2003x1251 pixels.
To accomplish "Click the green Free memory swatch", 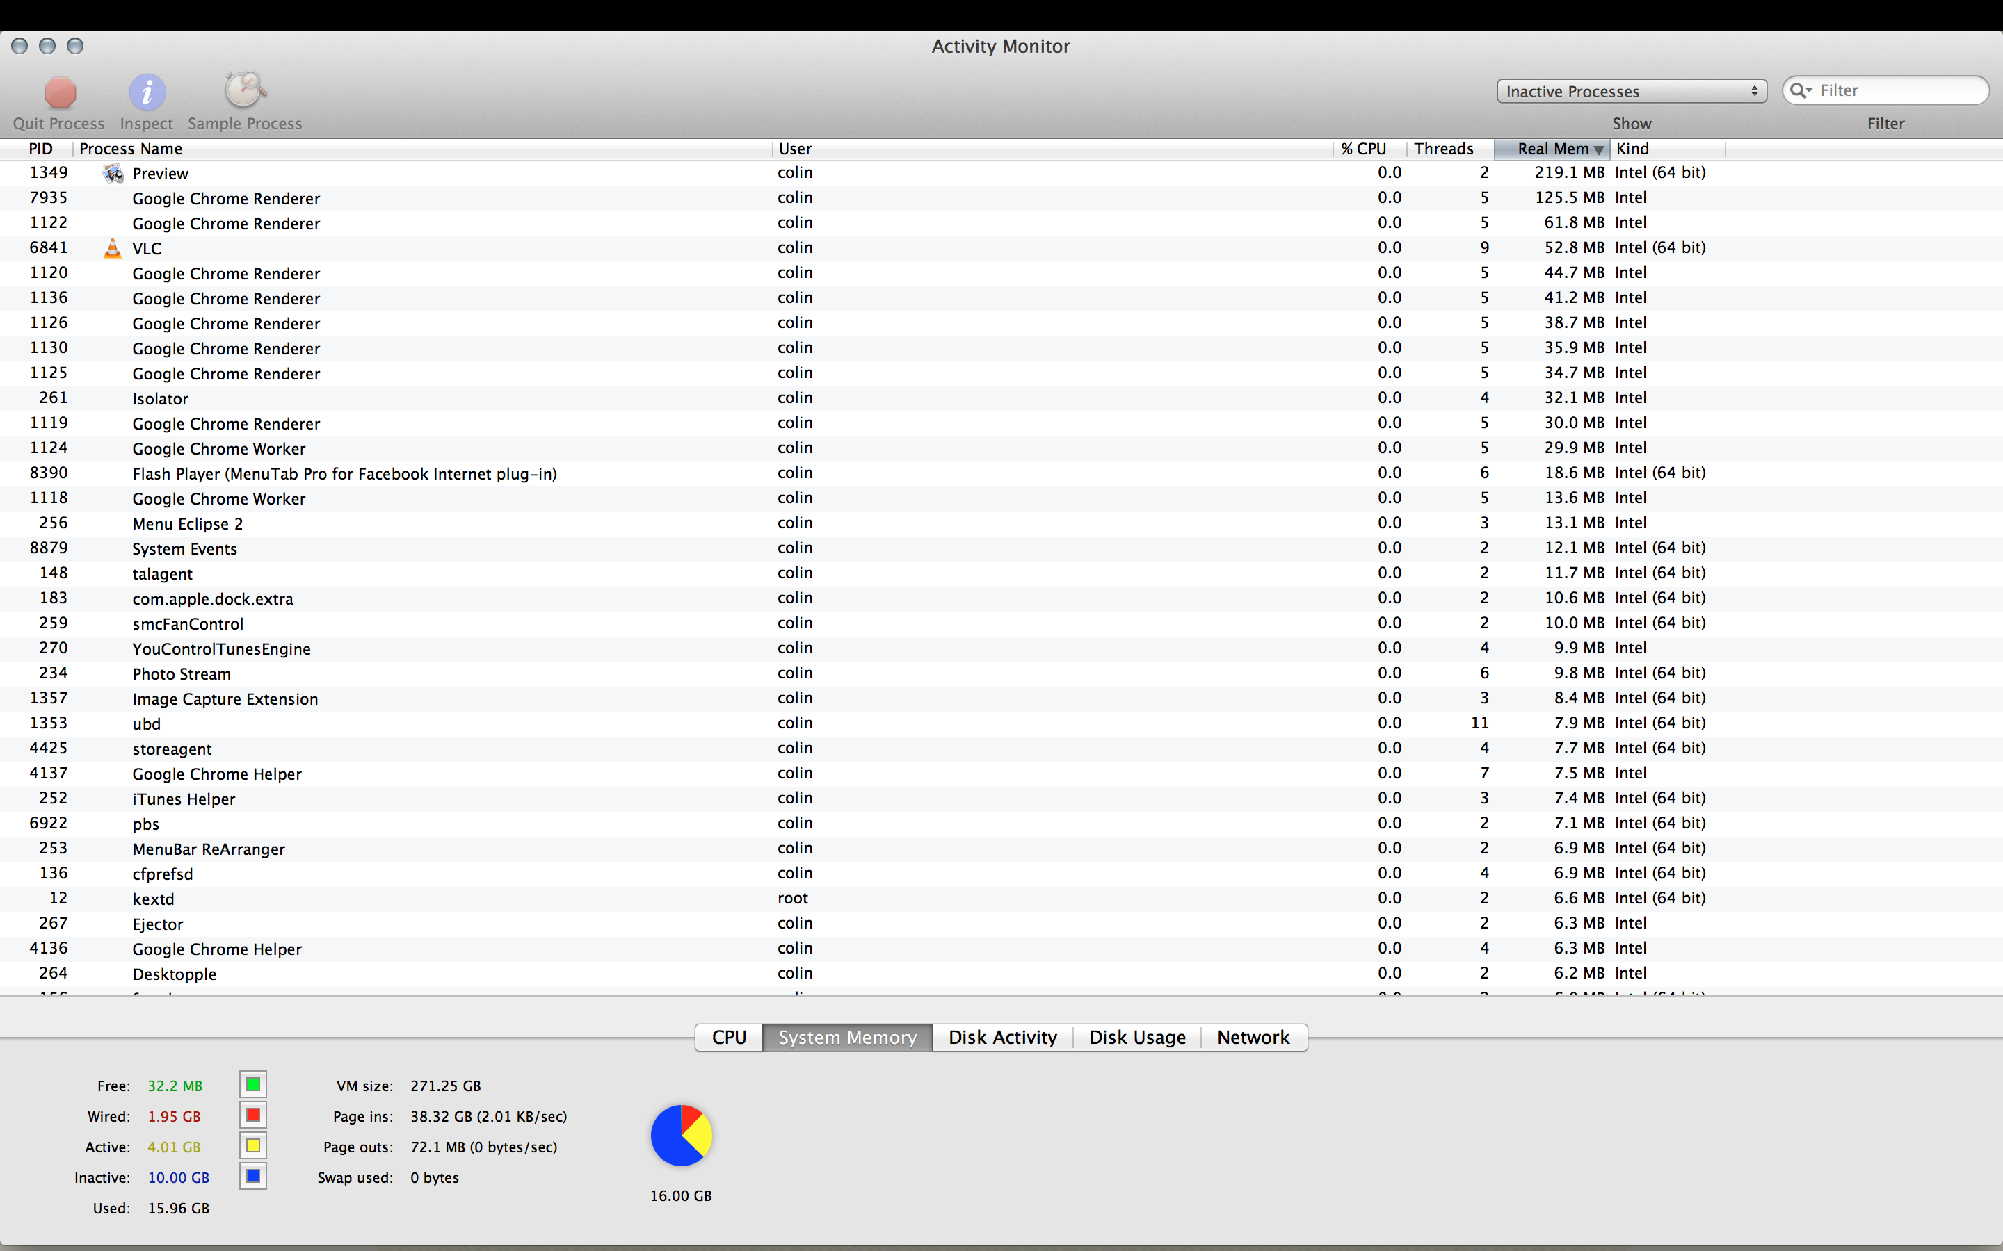I will (253, 1085).
